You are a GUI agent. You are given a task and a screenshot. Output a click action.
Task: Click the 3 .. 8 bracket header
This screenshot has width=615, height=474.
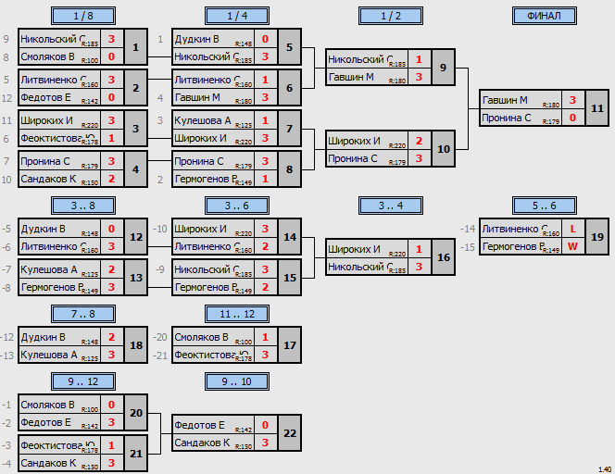pos(83,206)
